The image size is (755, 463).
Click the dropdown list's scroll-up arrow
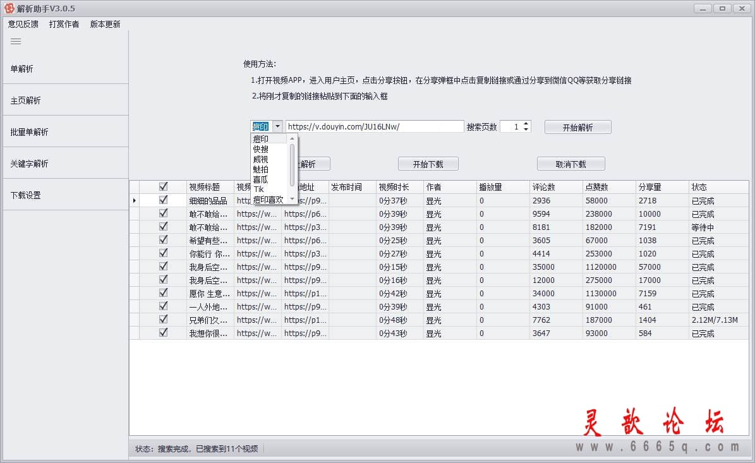click(292, 138)
